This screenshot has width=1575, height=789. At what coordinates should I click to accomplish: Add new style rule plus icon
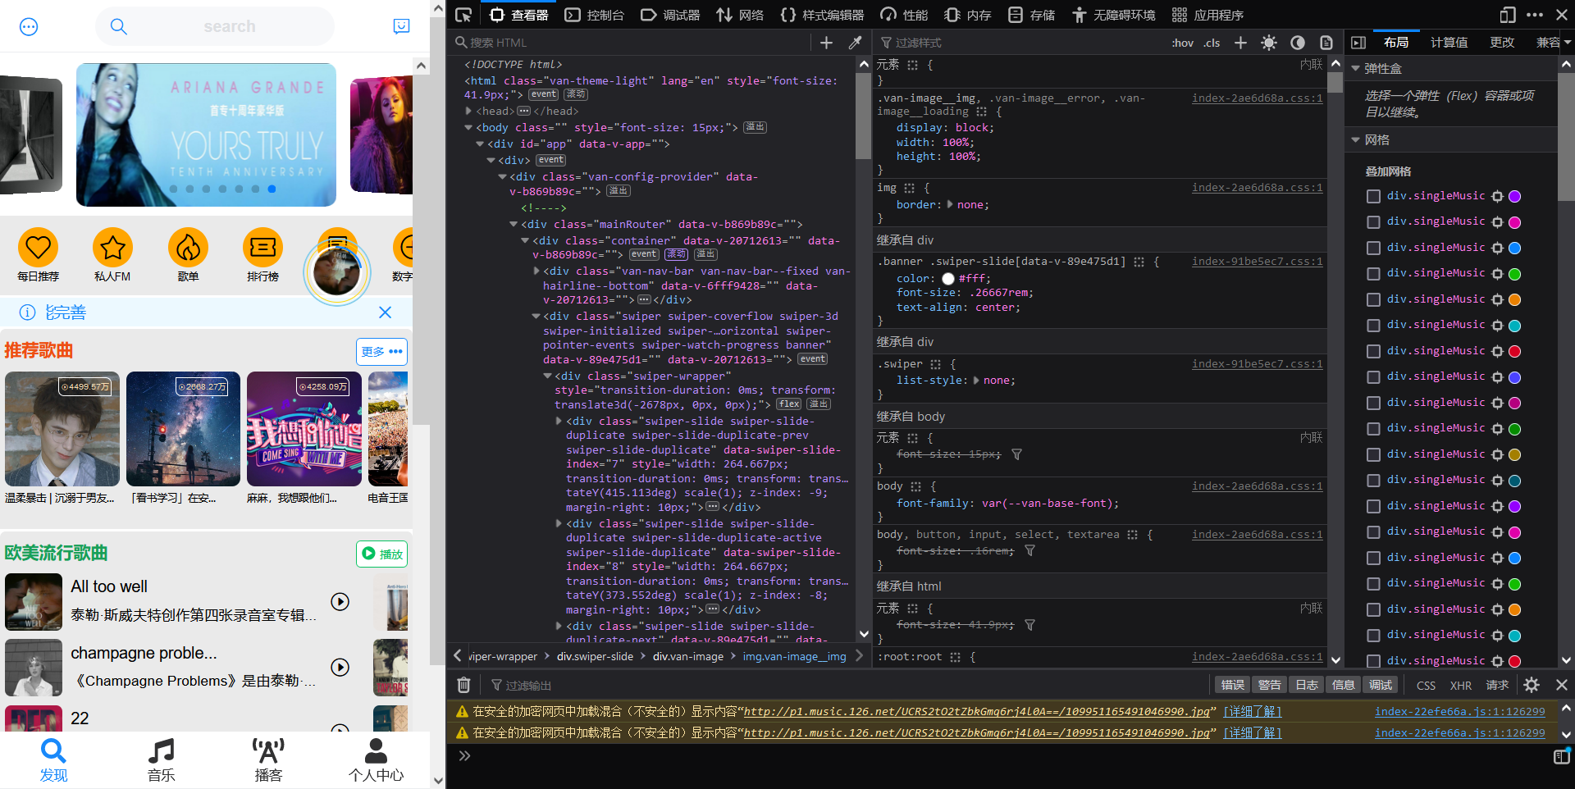point(1240,43)
